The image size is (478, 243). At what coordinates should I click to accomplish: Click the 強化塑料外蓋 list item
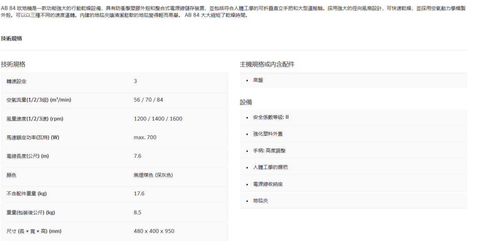point(268,134)
